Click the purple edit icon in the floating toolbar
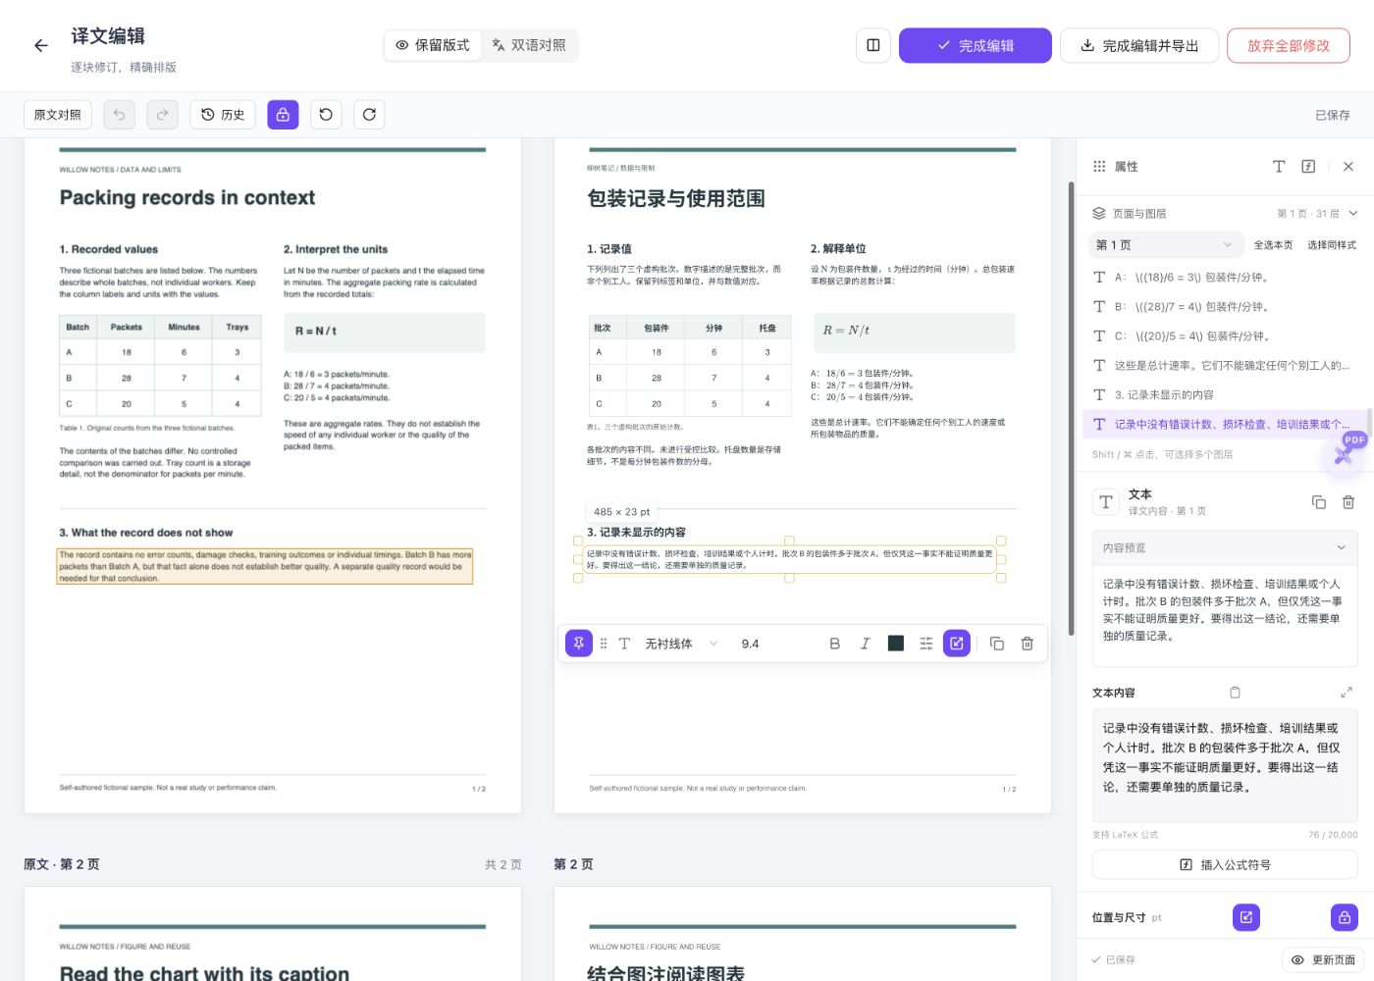Image resolution: width=1374 pixels, height=981 pixels. (x=956, y=644)
